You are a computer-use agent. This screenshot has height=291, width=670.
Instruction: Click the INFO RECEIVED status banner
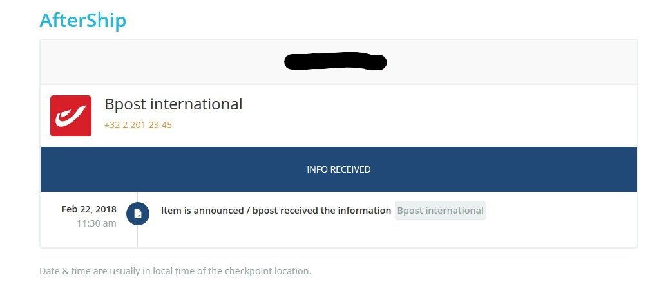339,169
